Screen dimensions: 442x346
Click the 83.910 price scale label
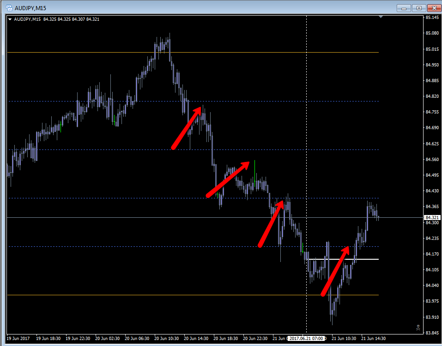(432, 317)
